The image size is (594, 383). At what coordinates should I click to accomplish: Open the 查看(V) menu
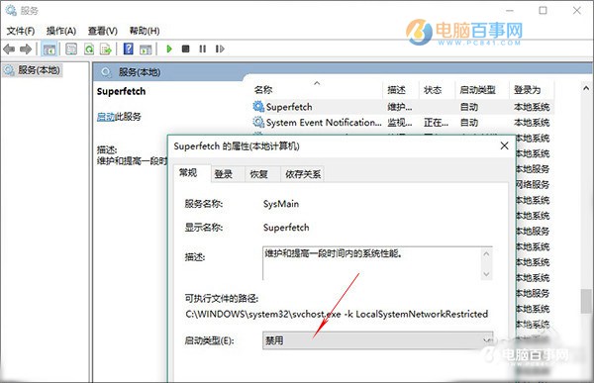point(103,31)
